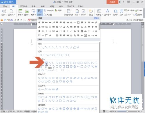Select the down arrow block shape

[50, 78]
